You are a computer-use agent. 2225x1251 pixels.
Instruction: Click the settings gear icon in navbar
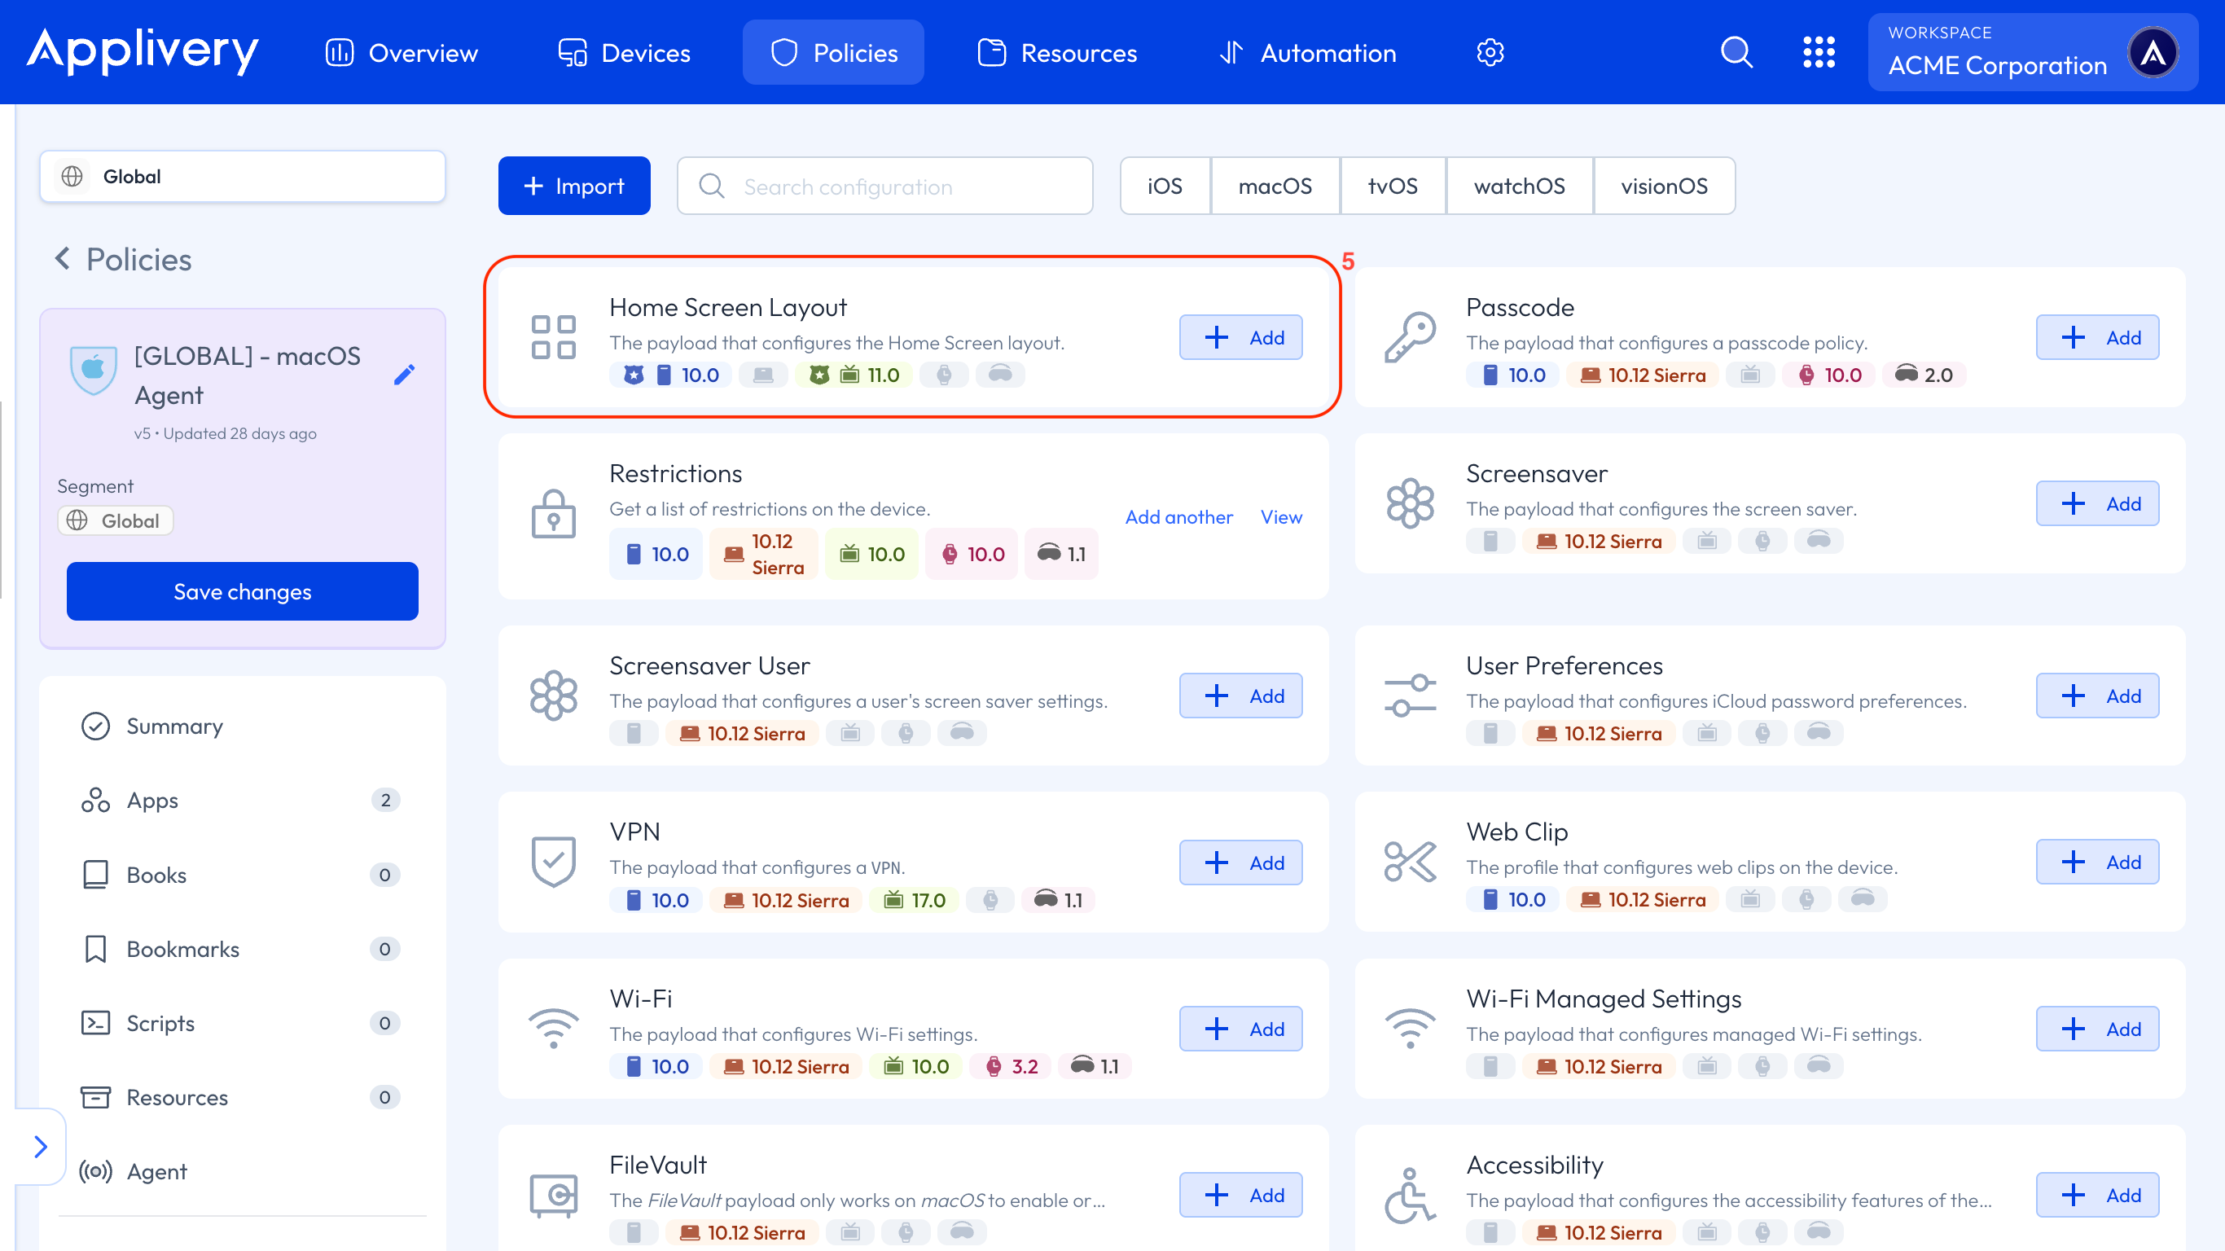1490,53
